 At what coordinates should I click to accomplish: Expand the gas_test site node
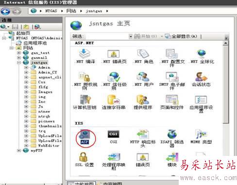(19, 53)
